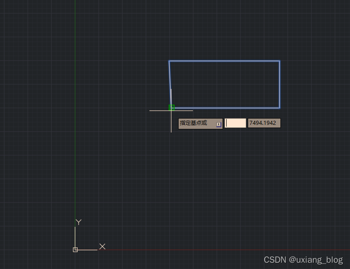Click the UCS origin square icon
This screenshot has width=350, height=269.
[x=75, y=250]
